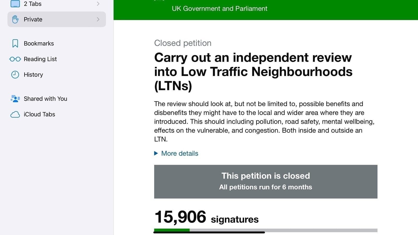The image size is (418, 235).
Task: Open the chevron next to Private
Action: 98,19
